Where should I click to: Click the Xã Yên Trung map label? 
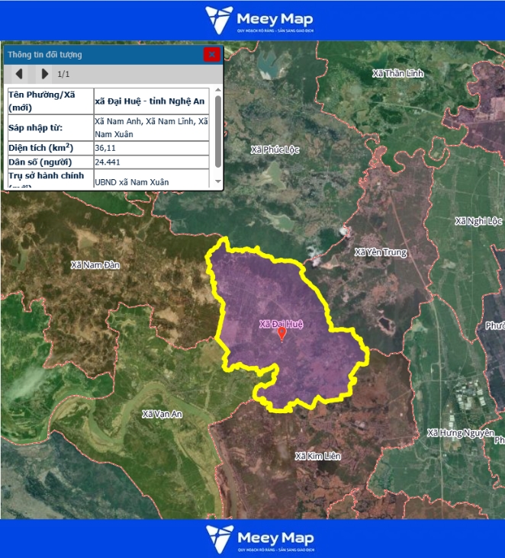pyautogui.click(x=381, y=252)
